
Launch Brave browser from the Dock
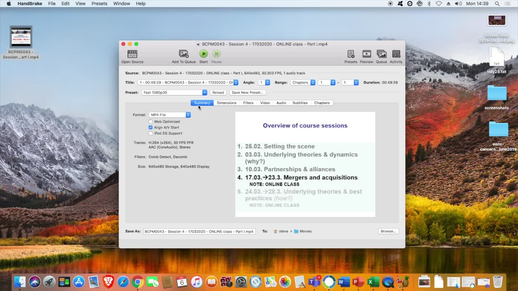108,282
